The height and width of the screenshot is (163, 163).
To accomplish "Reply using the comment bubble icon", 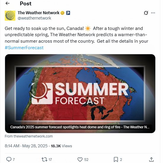I will 9,159.
